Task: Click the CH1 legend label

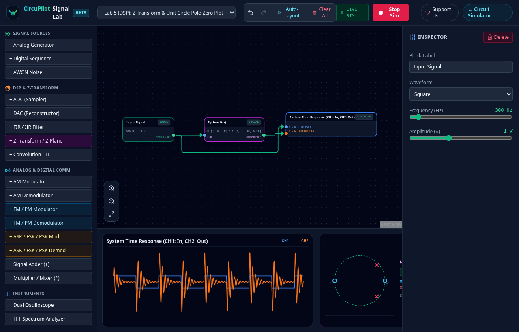Action: point(282,241)
